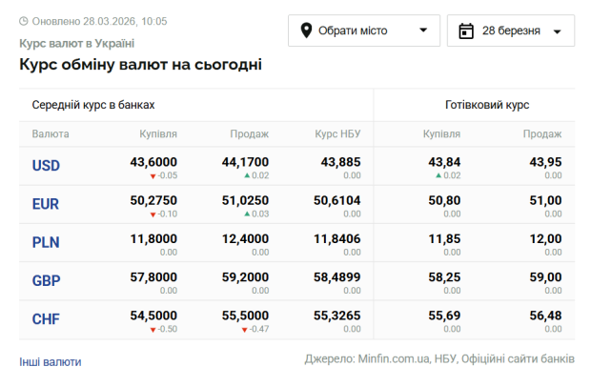The image size is (591, 387).
Task: Open the USD currency link
Action: pyautogui.click(x=46, y=166)
